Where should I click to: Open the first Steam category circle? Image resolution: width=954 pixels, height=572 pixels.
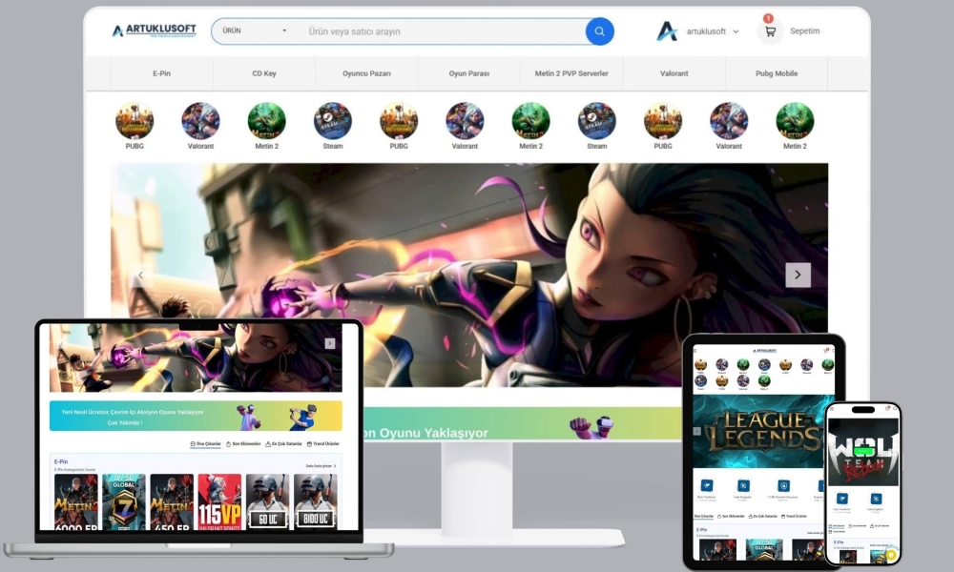(x=333, y=121)
